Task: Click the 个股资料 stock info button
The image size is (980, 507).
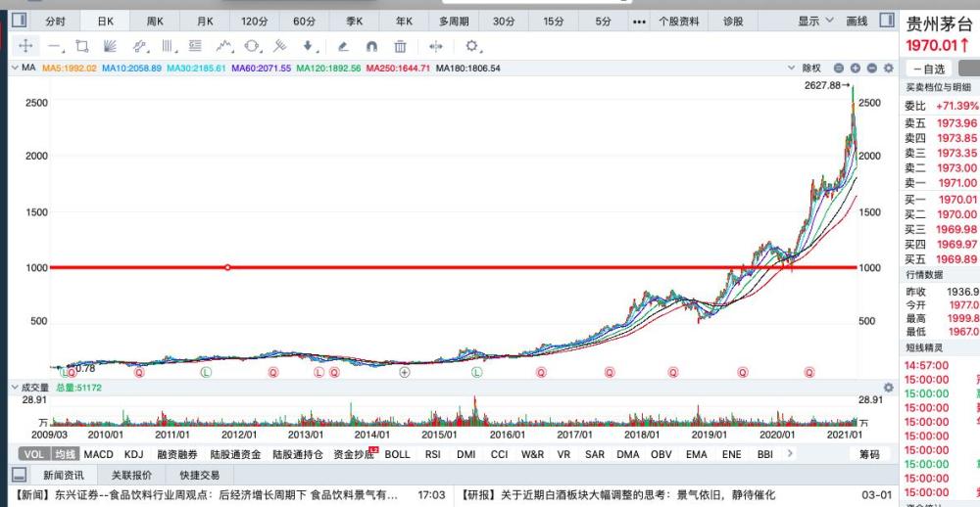Action: click(679, 22)
